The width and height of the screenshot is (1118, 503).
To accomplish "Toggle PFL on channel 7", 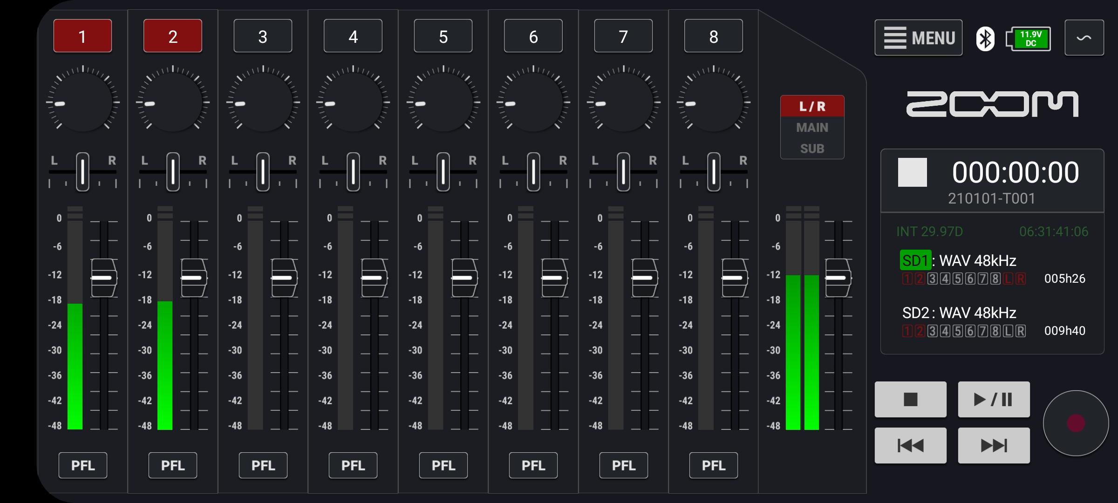I will coord(624,465).
